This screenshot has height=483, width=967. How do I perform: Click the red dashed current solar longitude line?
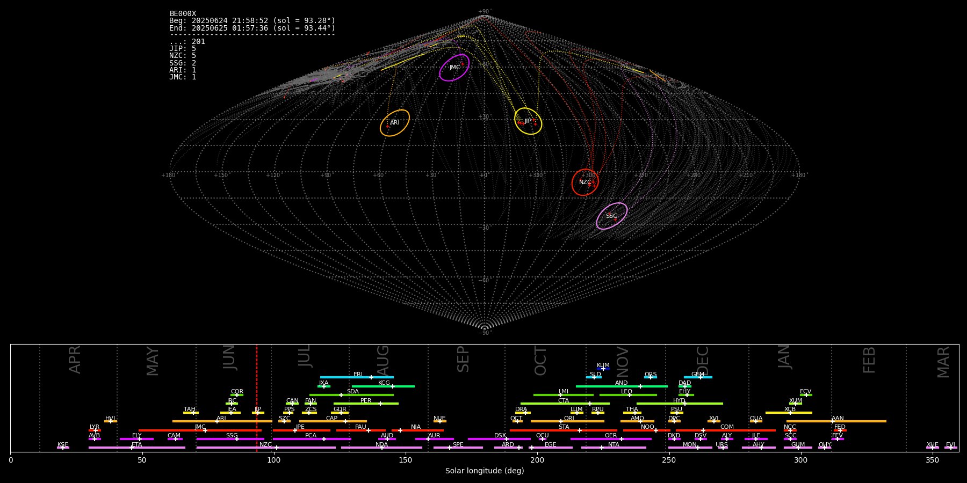click(257, 398)
